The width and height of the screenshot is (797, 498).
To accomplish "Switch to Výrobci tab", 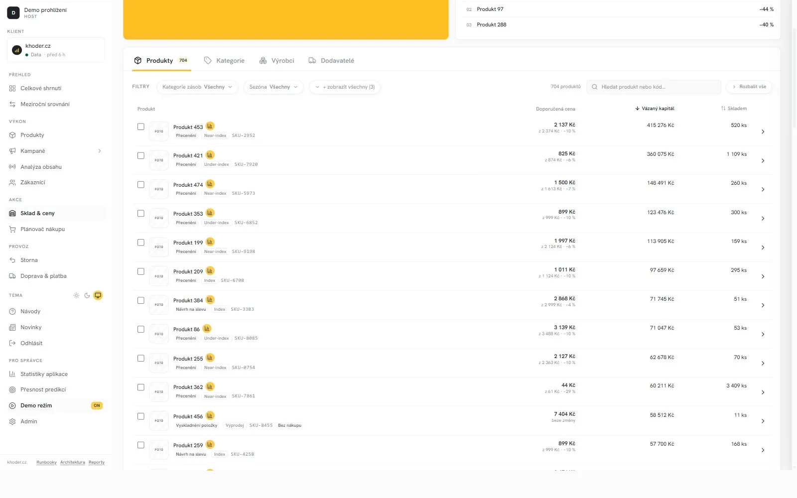I will click(276, 60).
